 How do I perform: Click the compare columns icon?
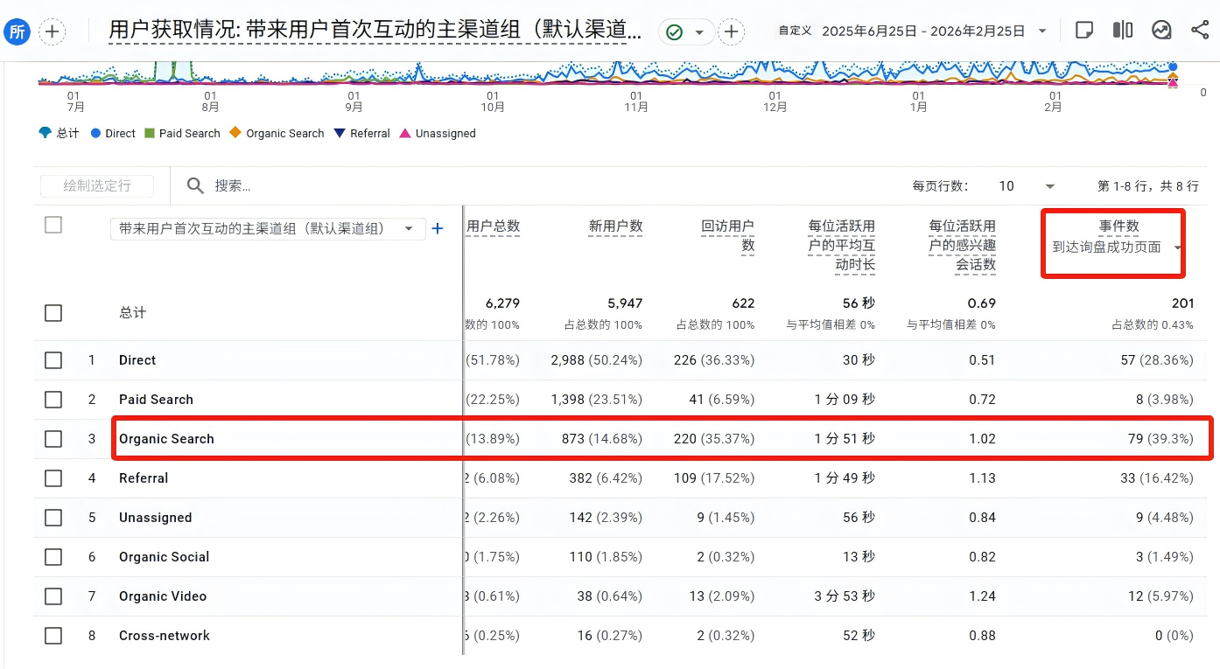pyautogui.click(x=1123, y=31)
